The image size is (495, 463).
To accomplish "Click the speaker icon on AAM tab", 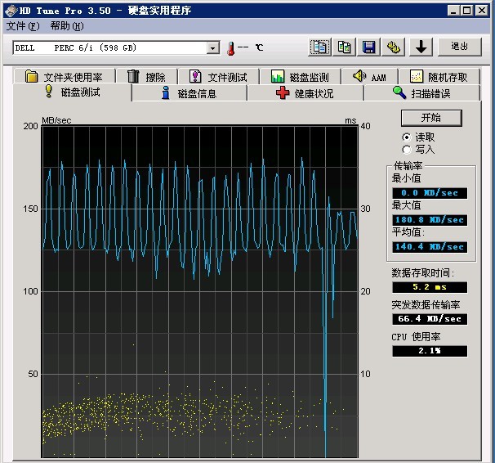I will pyautogui.click(x=359, y=76).
